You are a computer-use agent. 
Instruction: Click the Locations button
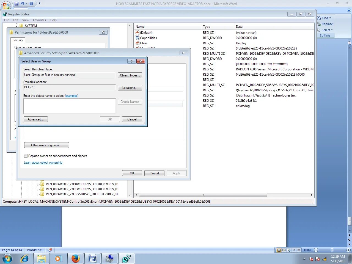tap(130, 88)
